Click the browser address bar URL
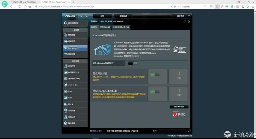The height and width of the screenshot is (139, 256). click(x=66, y=6)
